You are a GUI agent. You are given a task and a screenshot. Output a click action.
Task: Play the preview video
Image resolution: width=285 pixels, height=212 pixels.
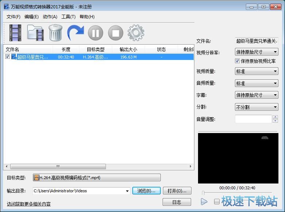coord(204,201)
